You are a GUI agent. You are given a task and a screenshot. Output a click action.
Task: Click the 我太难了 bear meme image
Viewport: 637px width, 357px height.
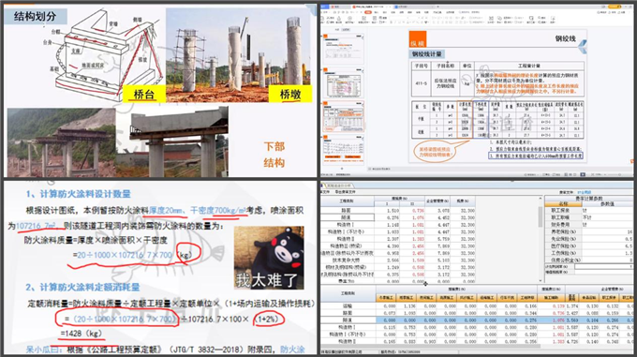click(x=269, y=258)
